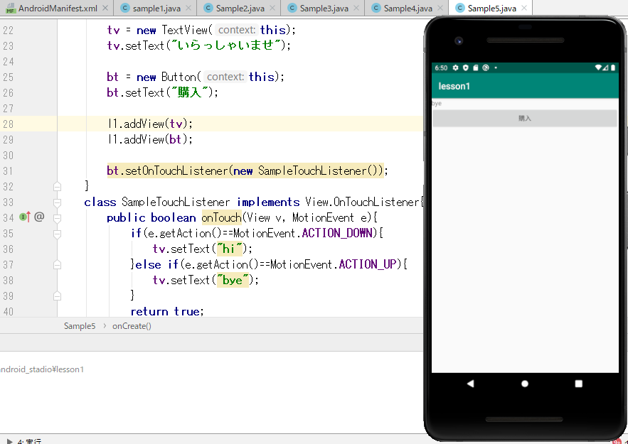Click the Sample5 breadcrumb

80,326
